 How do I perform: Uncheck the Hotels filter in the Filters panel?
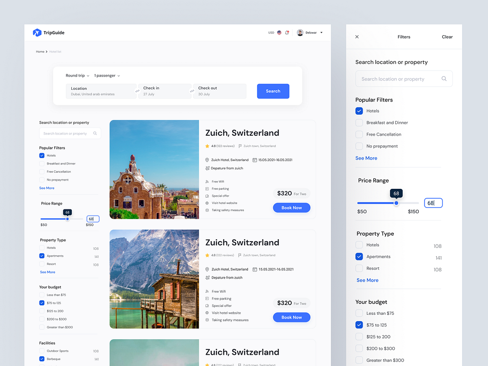359,111
